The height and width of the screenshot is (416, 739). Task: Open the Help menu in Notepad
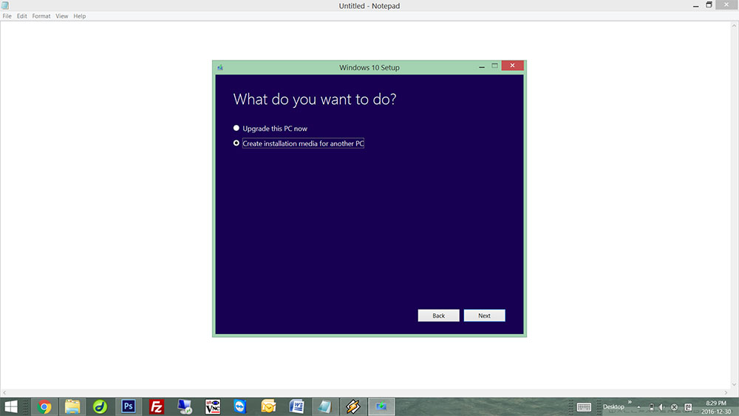coord(80,16)
